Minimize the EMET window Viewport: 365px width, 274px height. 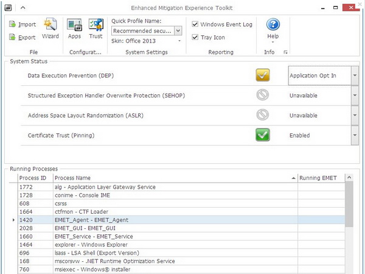pyautogui.click(x=322, y=8)
